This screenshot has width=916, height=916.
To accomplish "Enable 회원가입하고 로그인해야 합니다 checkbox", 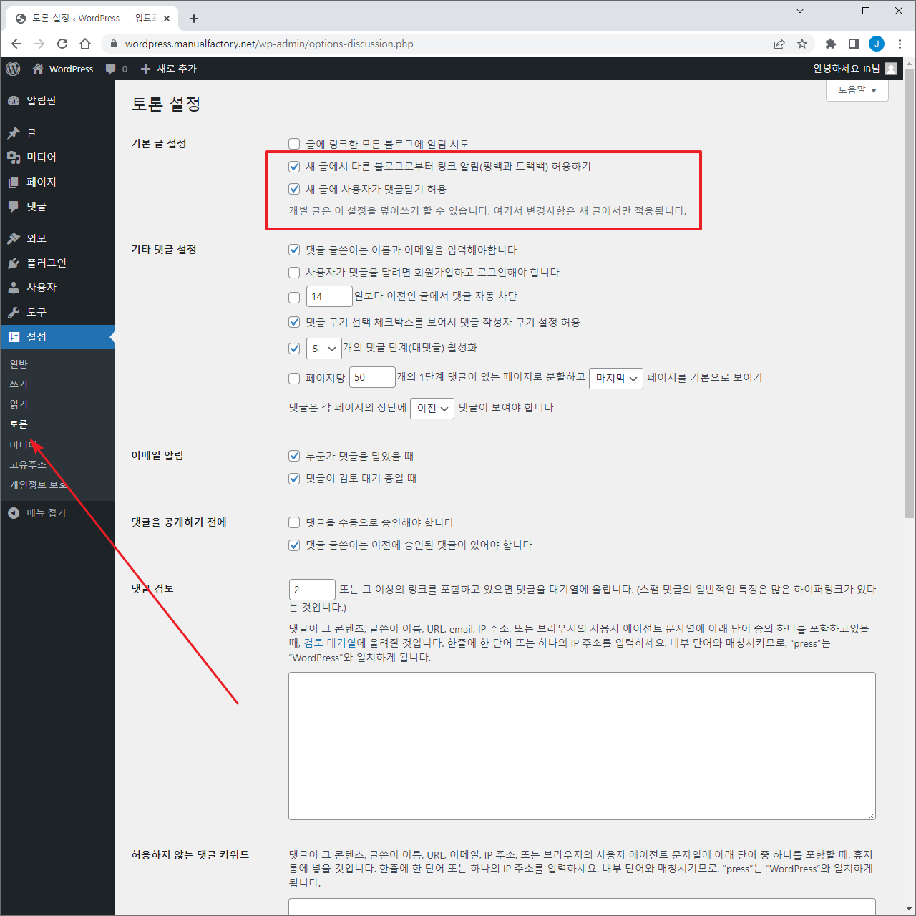I will 294,273.
